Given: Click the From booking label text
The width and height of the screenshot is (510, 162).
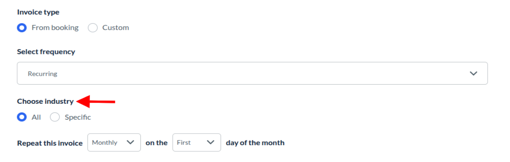Looking at the screenshot, I should click(x=55, y=28).
